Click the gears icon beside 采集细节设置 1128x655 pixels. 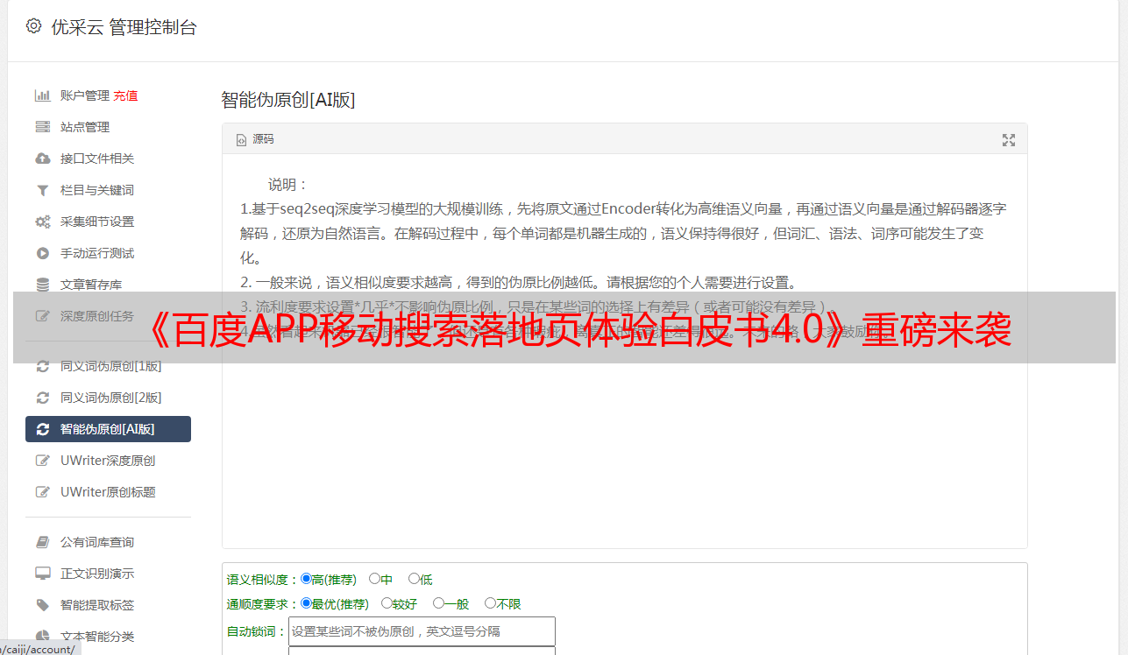click(x=42, y=222)
